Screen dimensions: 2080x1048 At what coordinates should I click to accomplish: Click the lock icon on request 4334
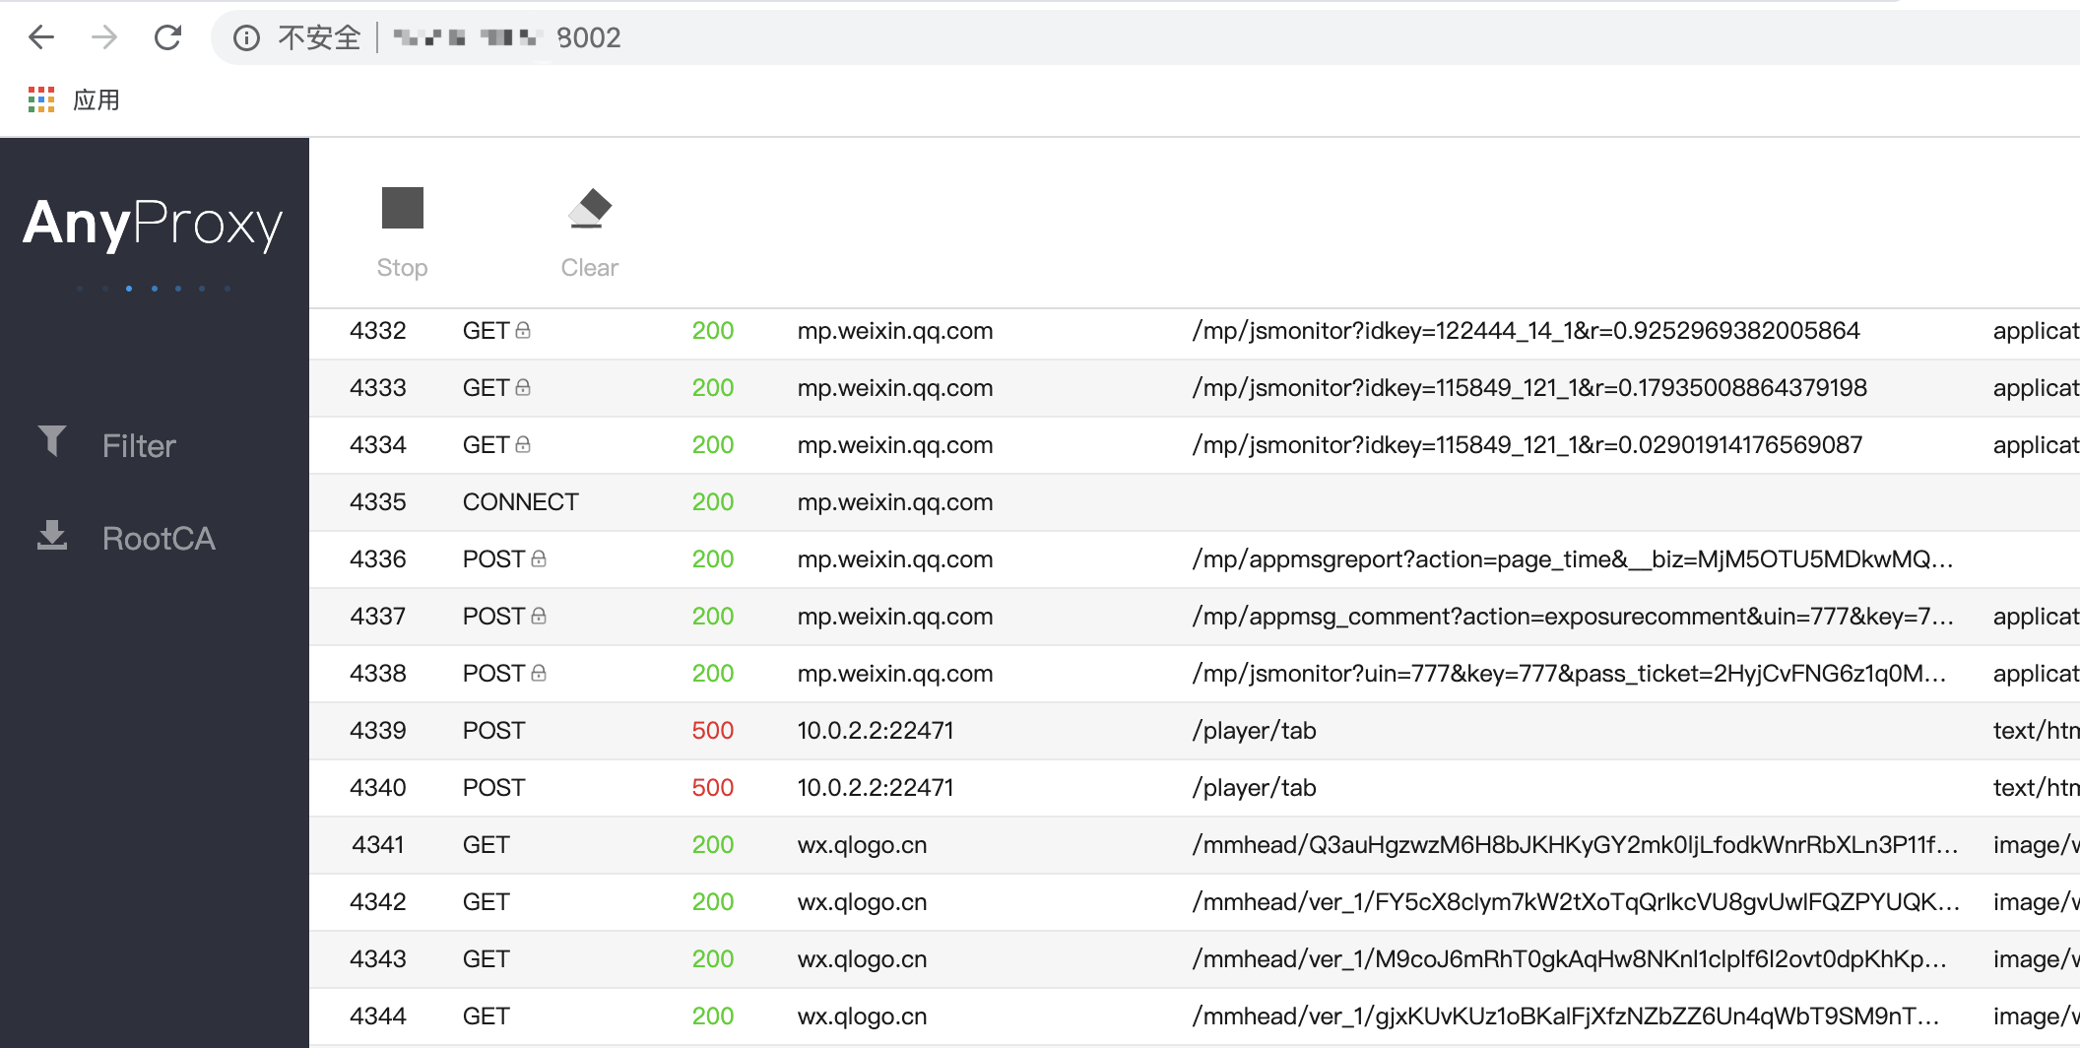tap(525, 443)
